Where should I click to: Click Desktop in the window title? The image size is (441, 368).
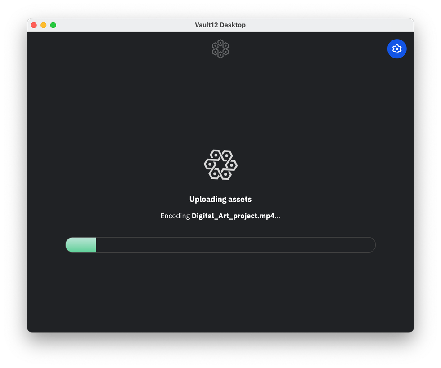coord(233,25)
